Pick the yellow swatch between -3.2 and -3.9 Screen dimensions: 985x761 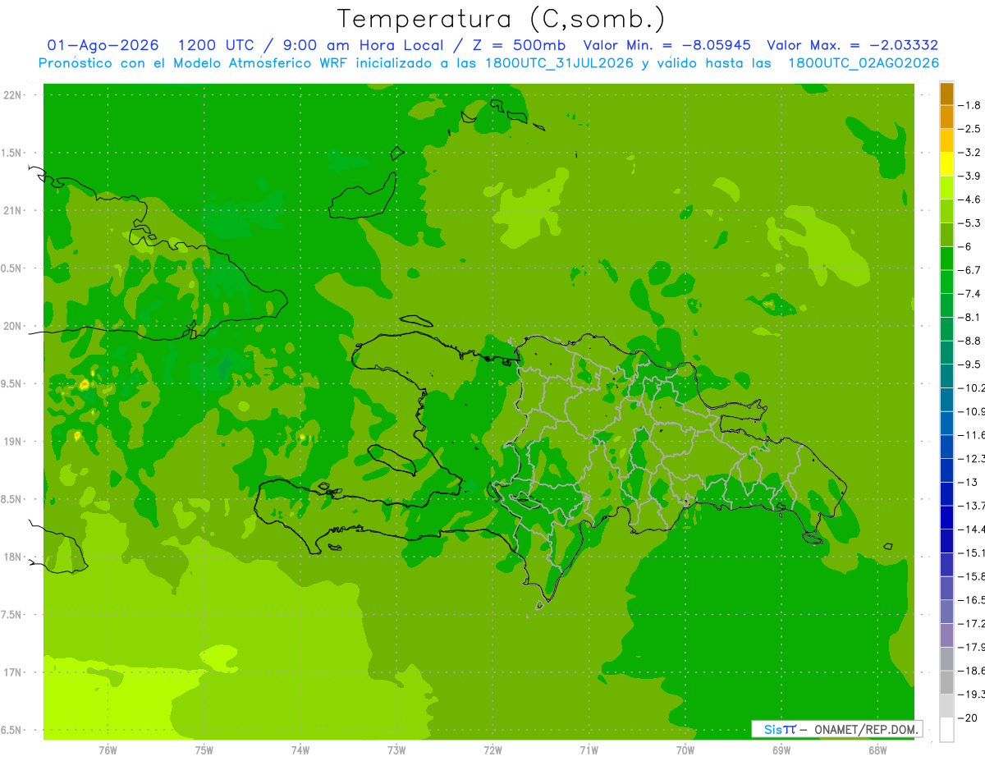pos(946,164)
